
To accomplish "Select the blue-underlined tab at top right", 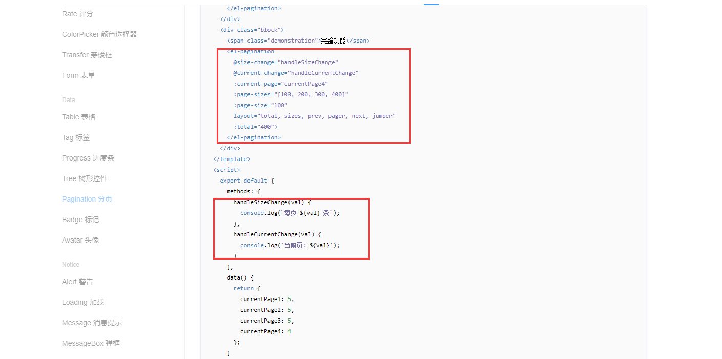I will click(431, 4).
